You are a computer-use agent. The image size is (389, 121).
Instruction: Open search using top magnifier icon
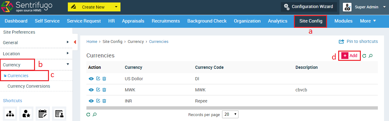click(370, 56)
